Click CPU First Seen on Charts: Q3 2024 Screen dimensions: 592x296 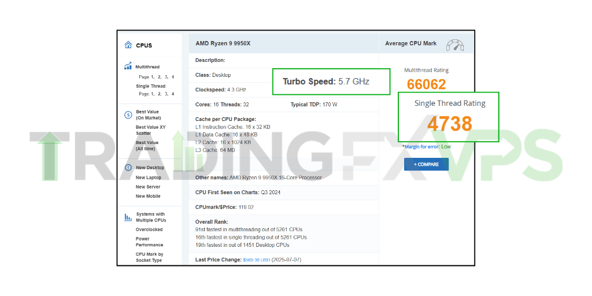238,193
